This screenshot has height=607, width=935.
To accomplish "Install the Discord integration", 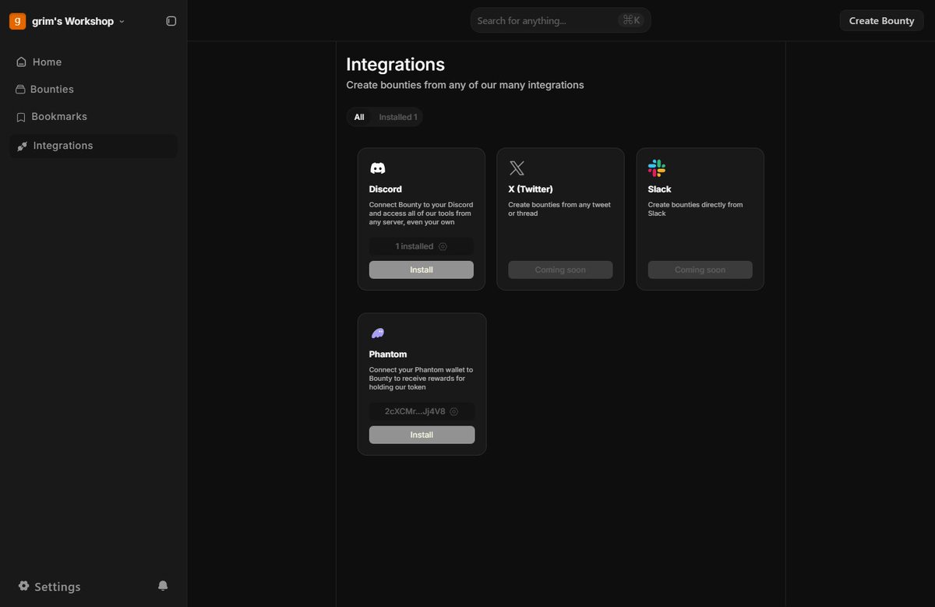I will 422,270.
